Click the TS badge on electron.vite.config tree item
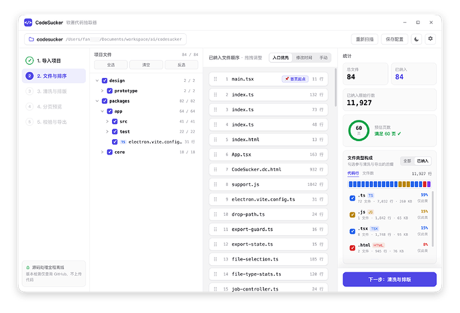 (x=123, y=142)
